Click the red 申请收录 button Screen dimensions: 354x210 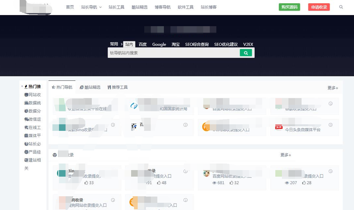point(319,7)
